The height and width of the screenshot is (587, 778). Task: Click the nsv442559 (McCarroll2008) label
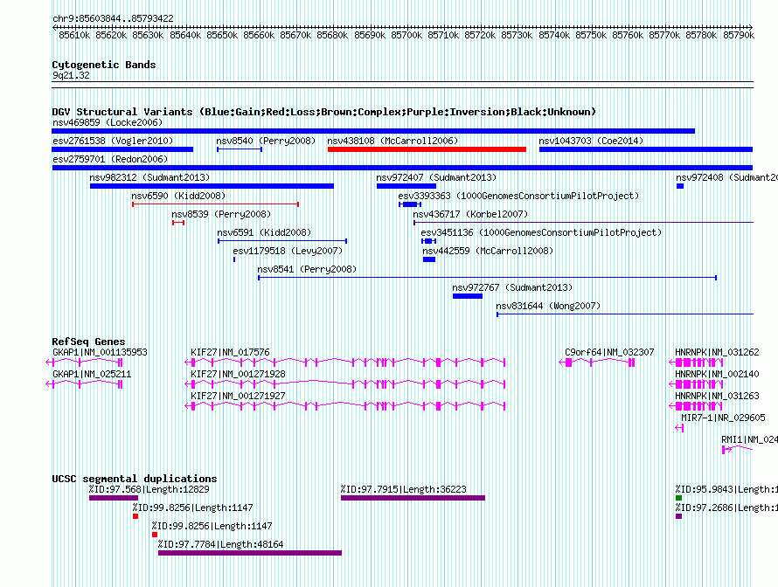pyautogui.click(x=488, y=251)
